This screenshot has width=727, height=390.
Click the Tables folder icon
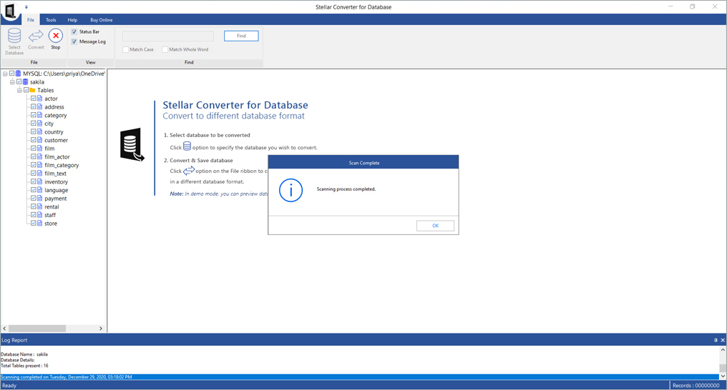(x=33, y=90)
